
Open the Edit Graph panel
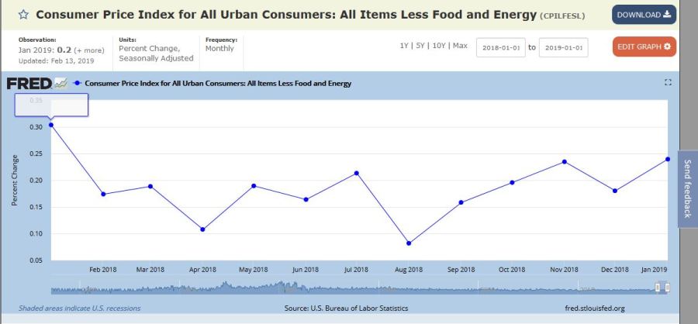coord(644,47)
